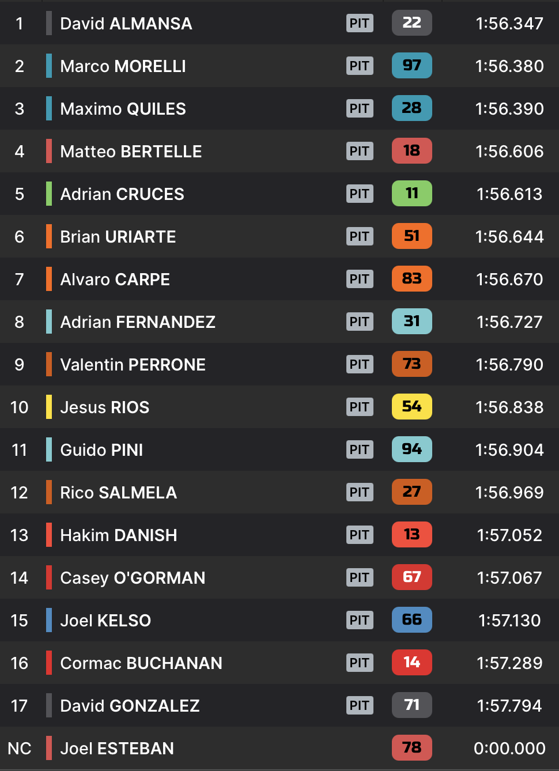
Task: Click lap time 1:56.606
Action: point(509,152)
